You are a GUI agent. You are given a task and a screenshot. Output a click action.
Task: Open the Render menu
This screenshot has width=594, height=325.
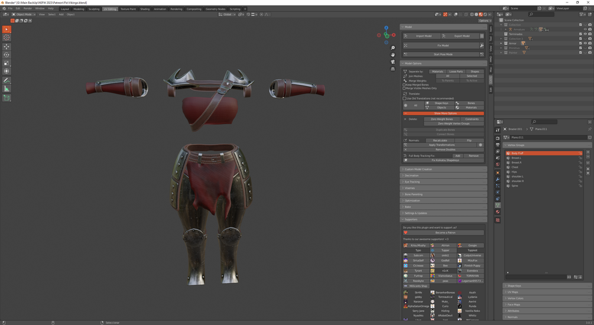coord(28,8)
